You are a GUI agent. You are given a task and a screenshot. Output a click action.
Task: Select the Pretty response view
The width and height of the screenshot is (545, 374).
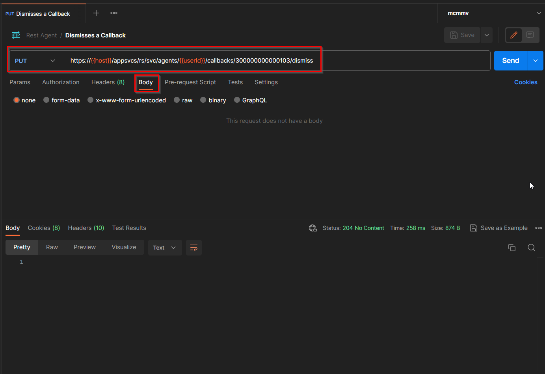(22, 247)
